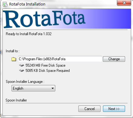Open the Spoon Installer Language dropdown

click(33, 88)
